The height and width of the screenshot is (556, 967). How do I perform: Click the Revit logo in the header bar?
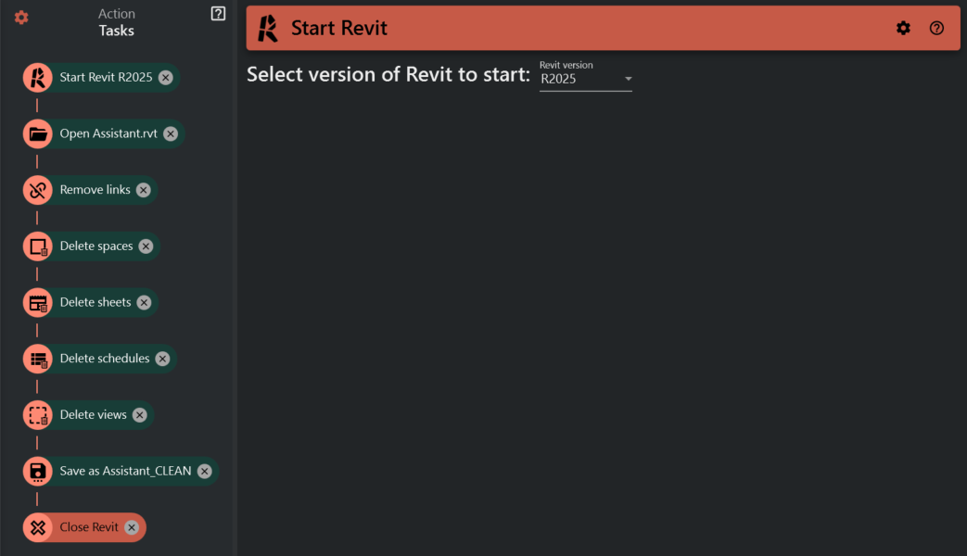[x=267, y=28]
